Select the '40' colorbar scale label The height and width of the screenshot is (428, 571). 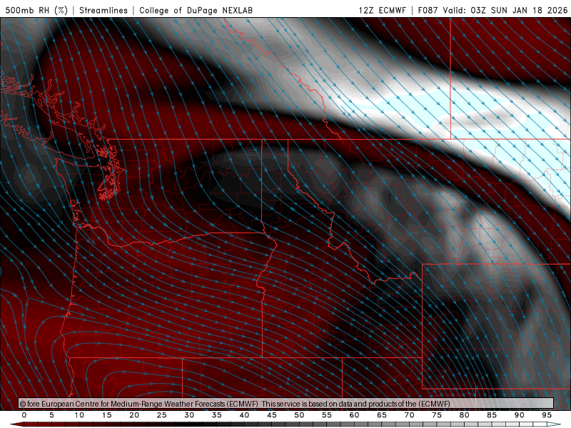pyautogui.click(x=244, y=415)
